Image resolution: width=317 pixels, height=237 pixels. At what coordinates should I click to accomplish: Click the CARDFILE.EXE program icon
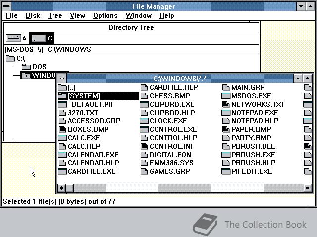coord(62,171)
